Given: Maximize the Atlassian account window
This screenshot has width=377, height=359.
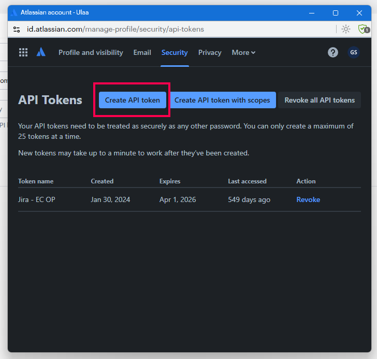Looking at the screenshot, I should [x=336, y=13].
